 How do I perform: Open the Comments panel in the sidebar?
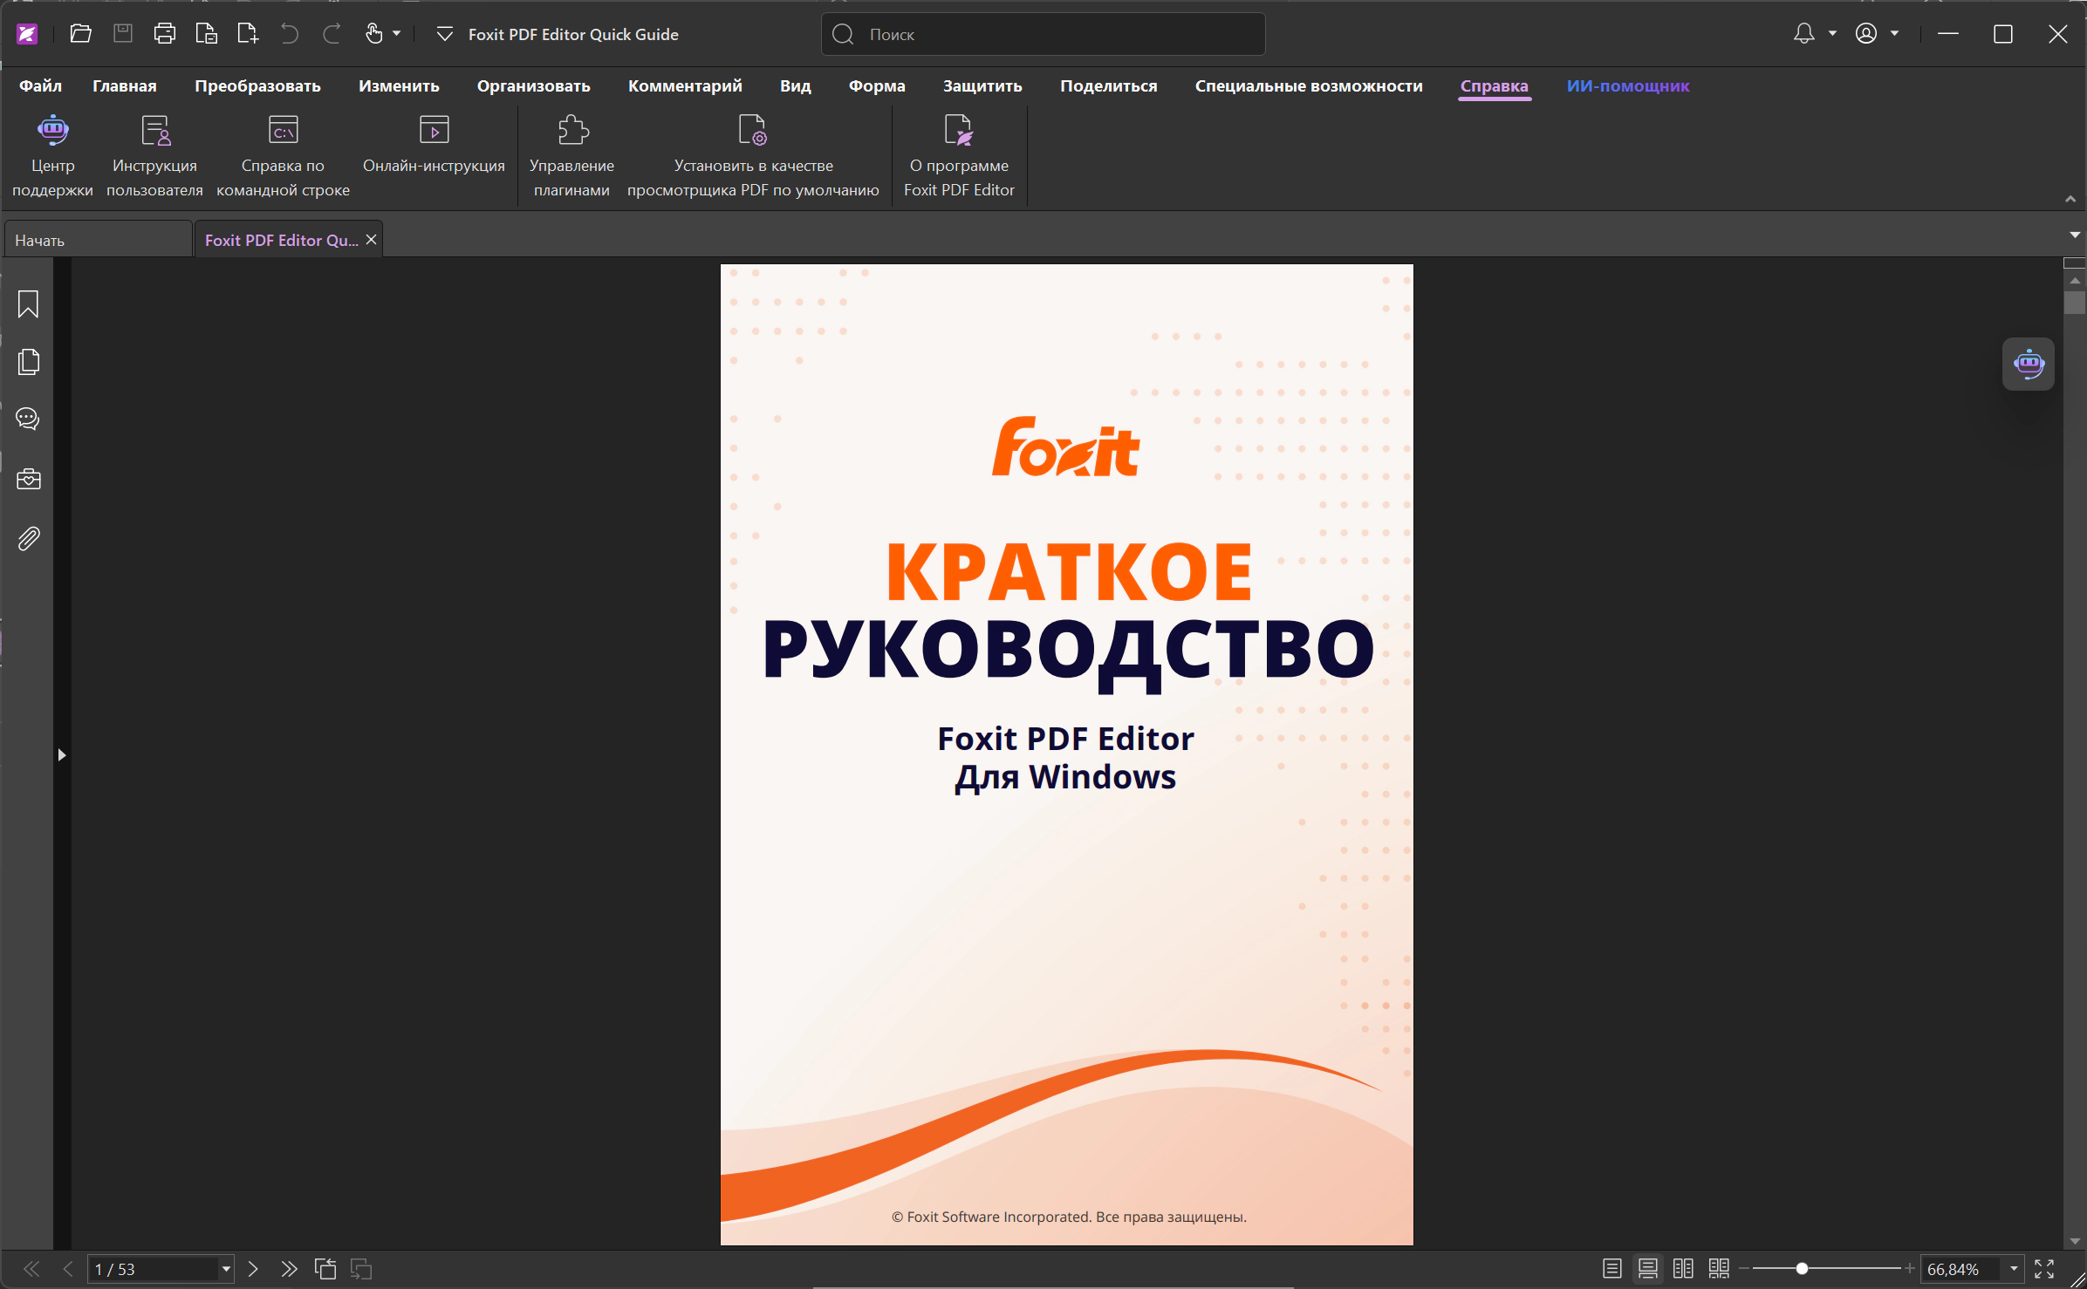[28, 419]
